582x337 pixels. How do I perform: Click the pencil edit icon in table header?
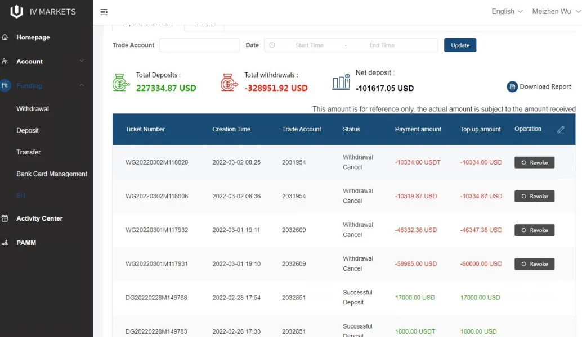click(560, 130)
